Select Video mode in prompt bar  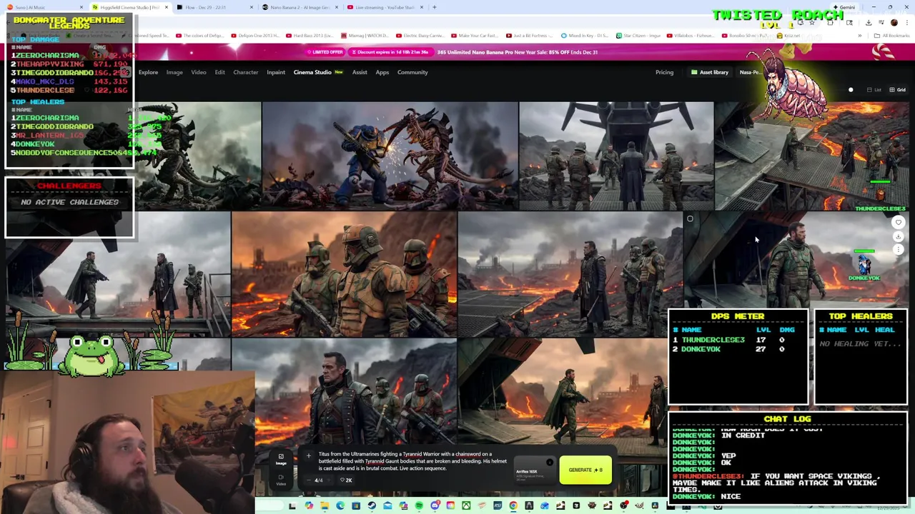tap(281, 480)
